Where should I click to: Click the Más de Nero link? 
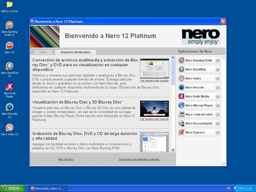(66, 159)
